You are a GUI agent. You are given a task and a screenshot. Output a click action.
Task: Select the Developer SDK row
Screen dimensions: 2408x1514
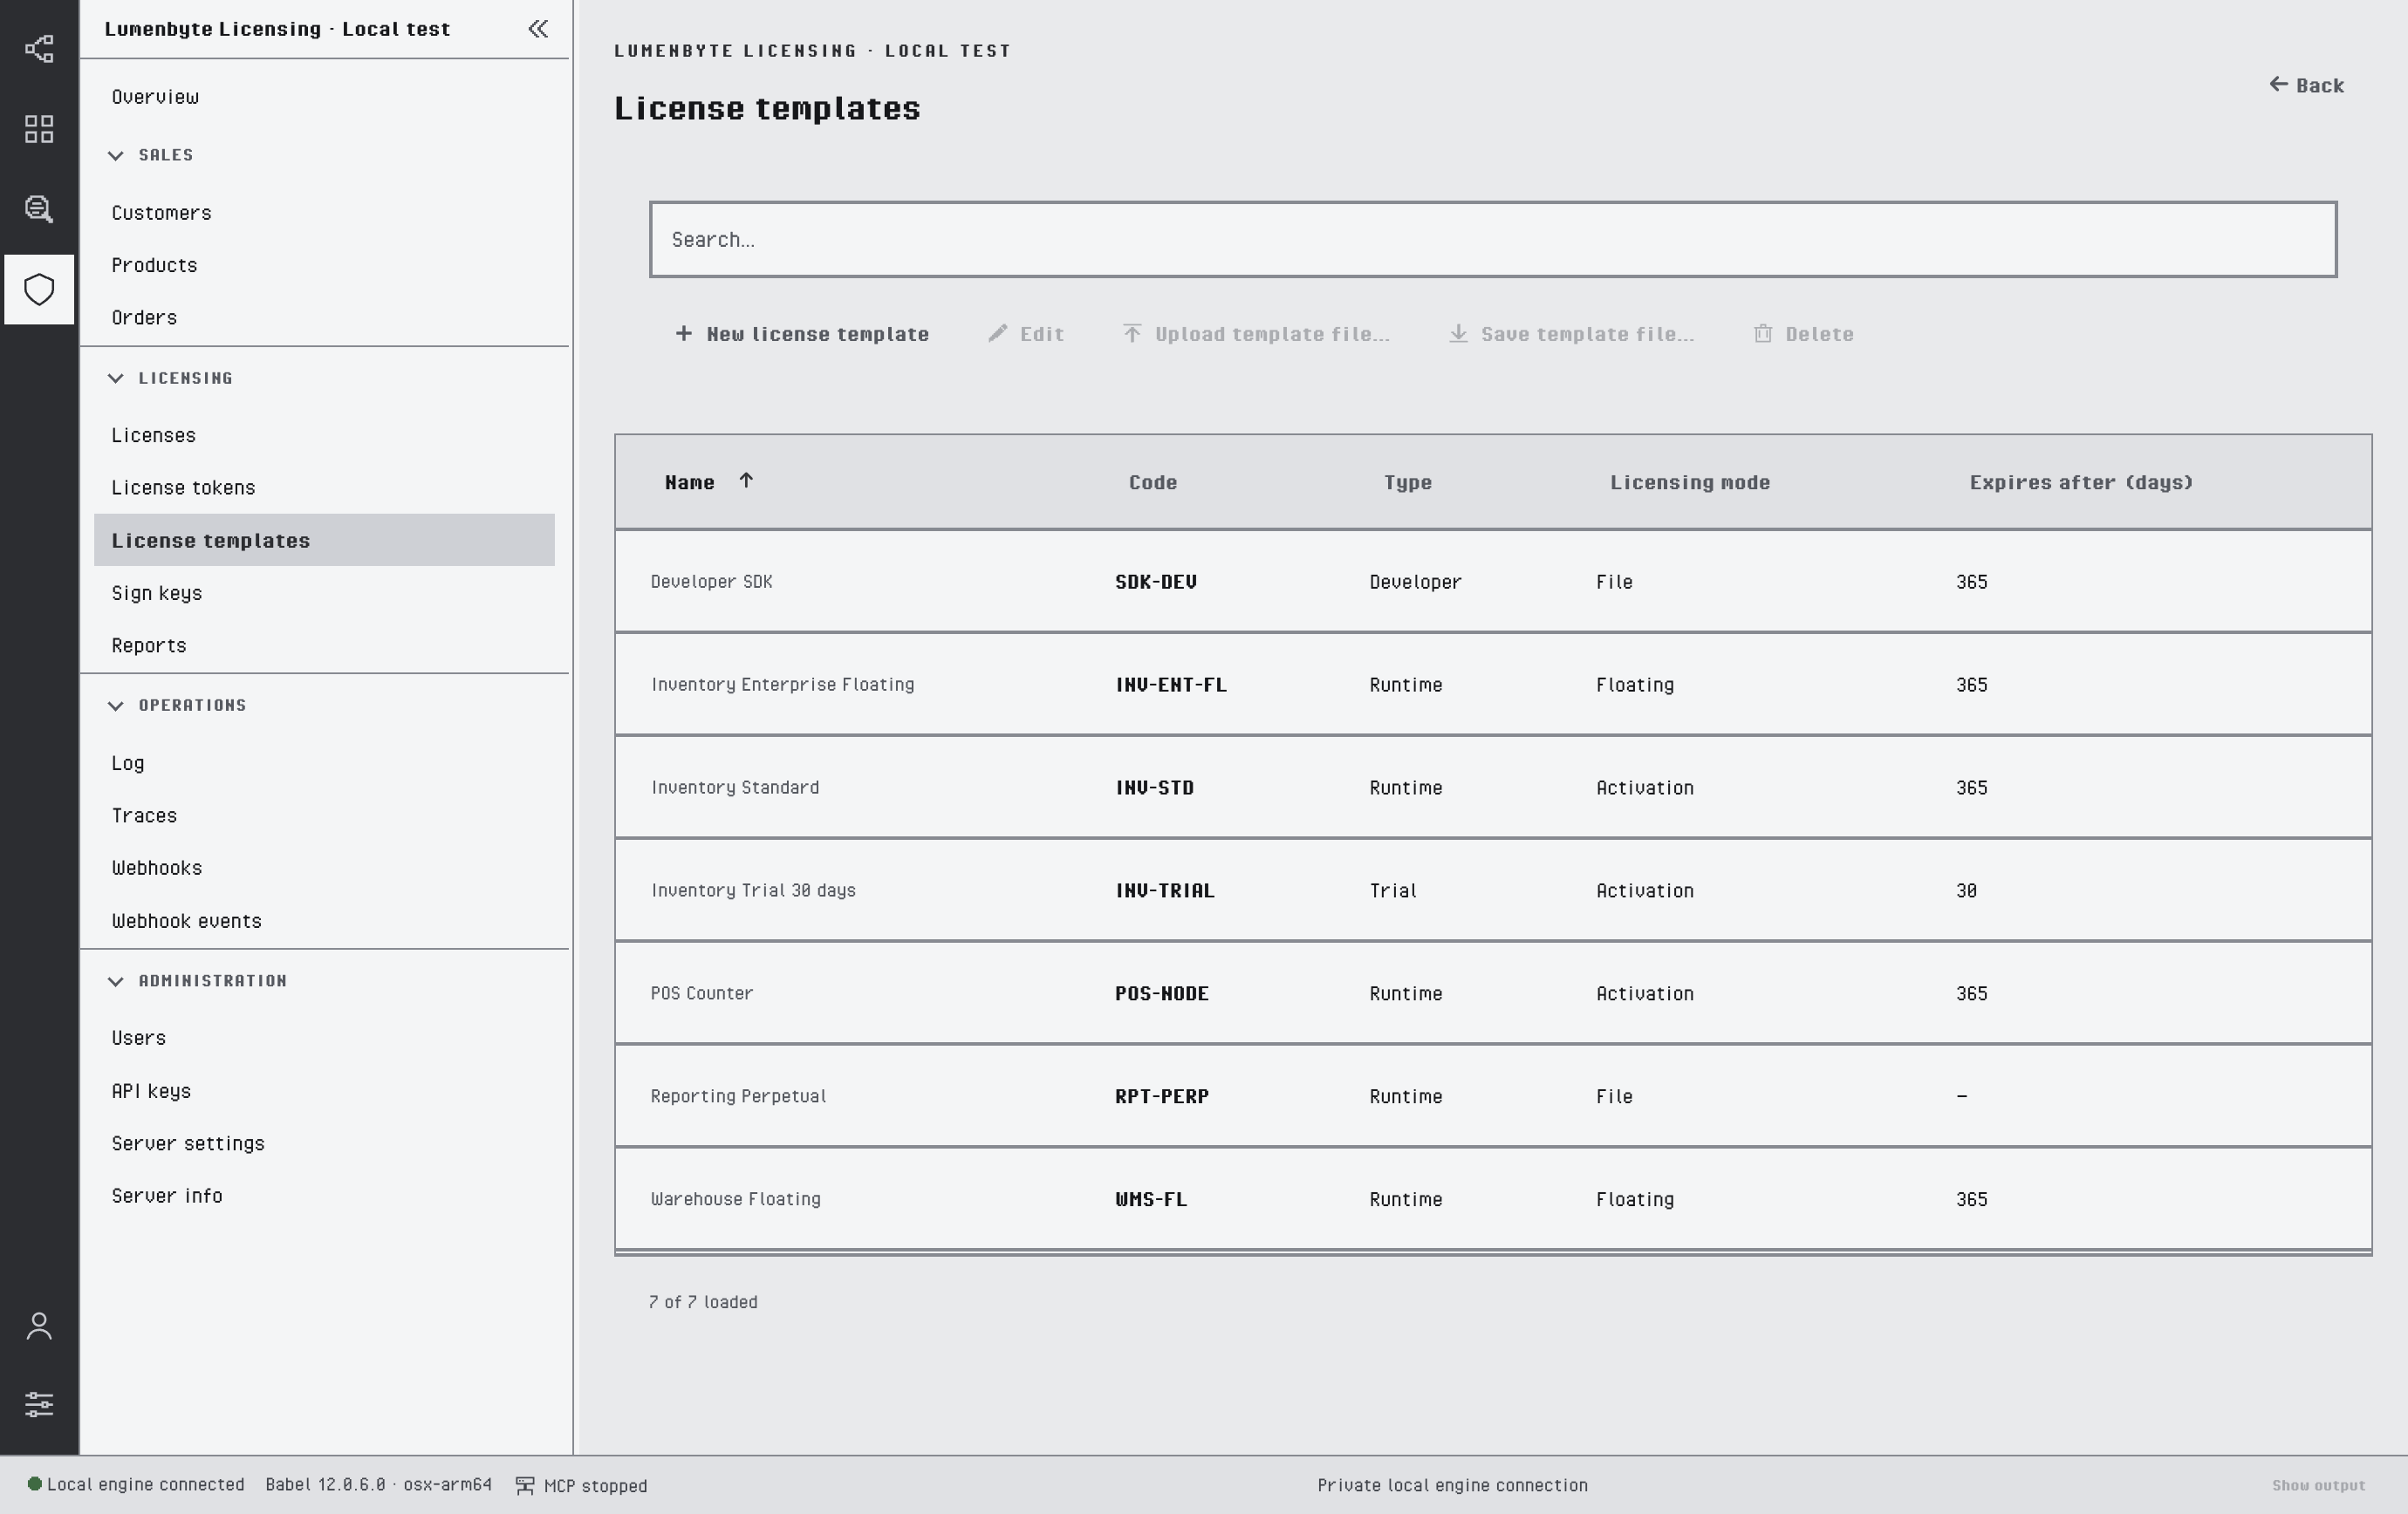(x=1493, y=582)
